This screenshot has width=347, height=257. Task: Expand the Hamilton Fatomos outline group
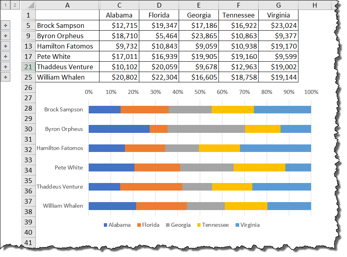coord(6,46)
